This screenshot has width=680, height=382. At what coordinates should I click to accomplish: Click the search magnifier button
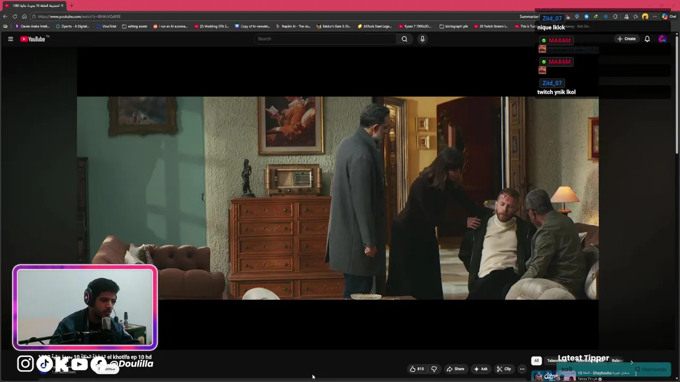point(404,39)
